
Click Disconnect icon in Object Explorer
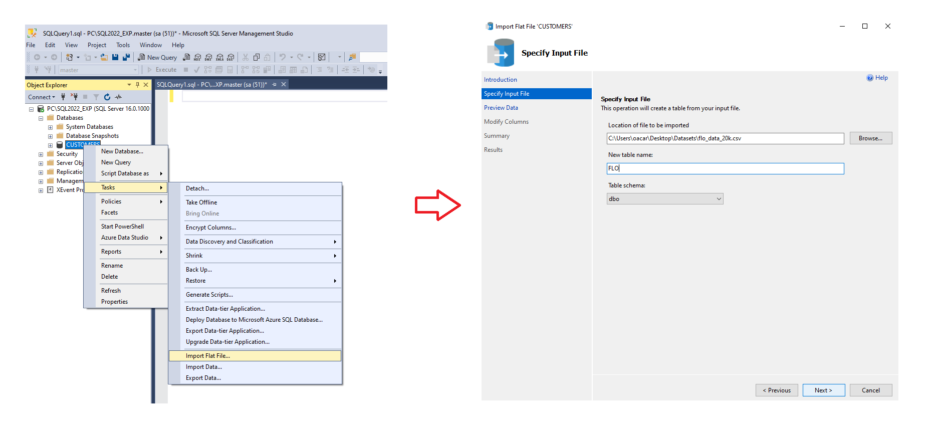[x=74, y=97]
